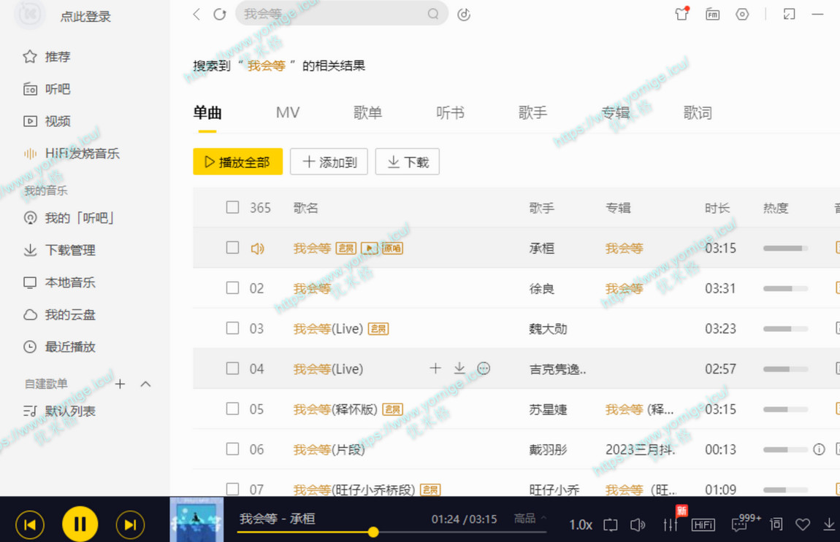This screenshot has width=840, height=542.
Task: Open the song recognition icon beside search
Action: tap(464, 14)
